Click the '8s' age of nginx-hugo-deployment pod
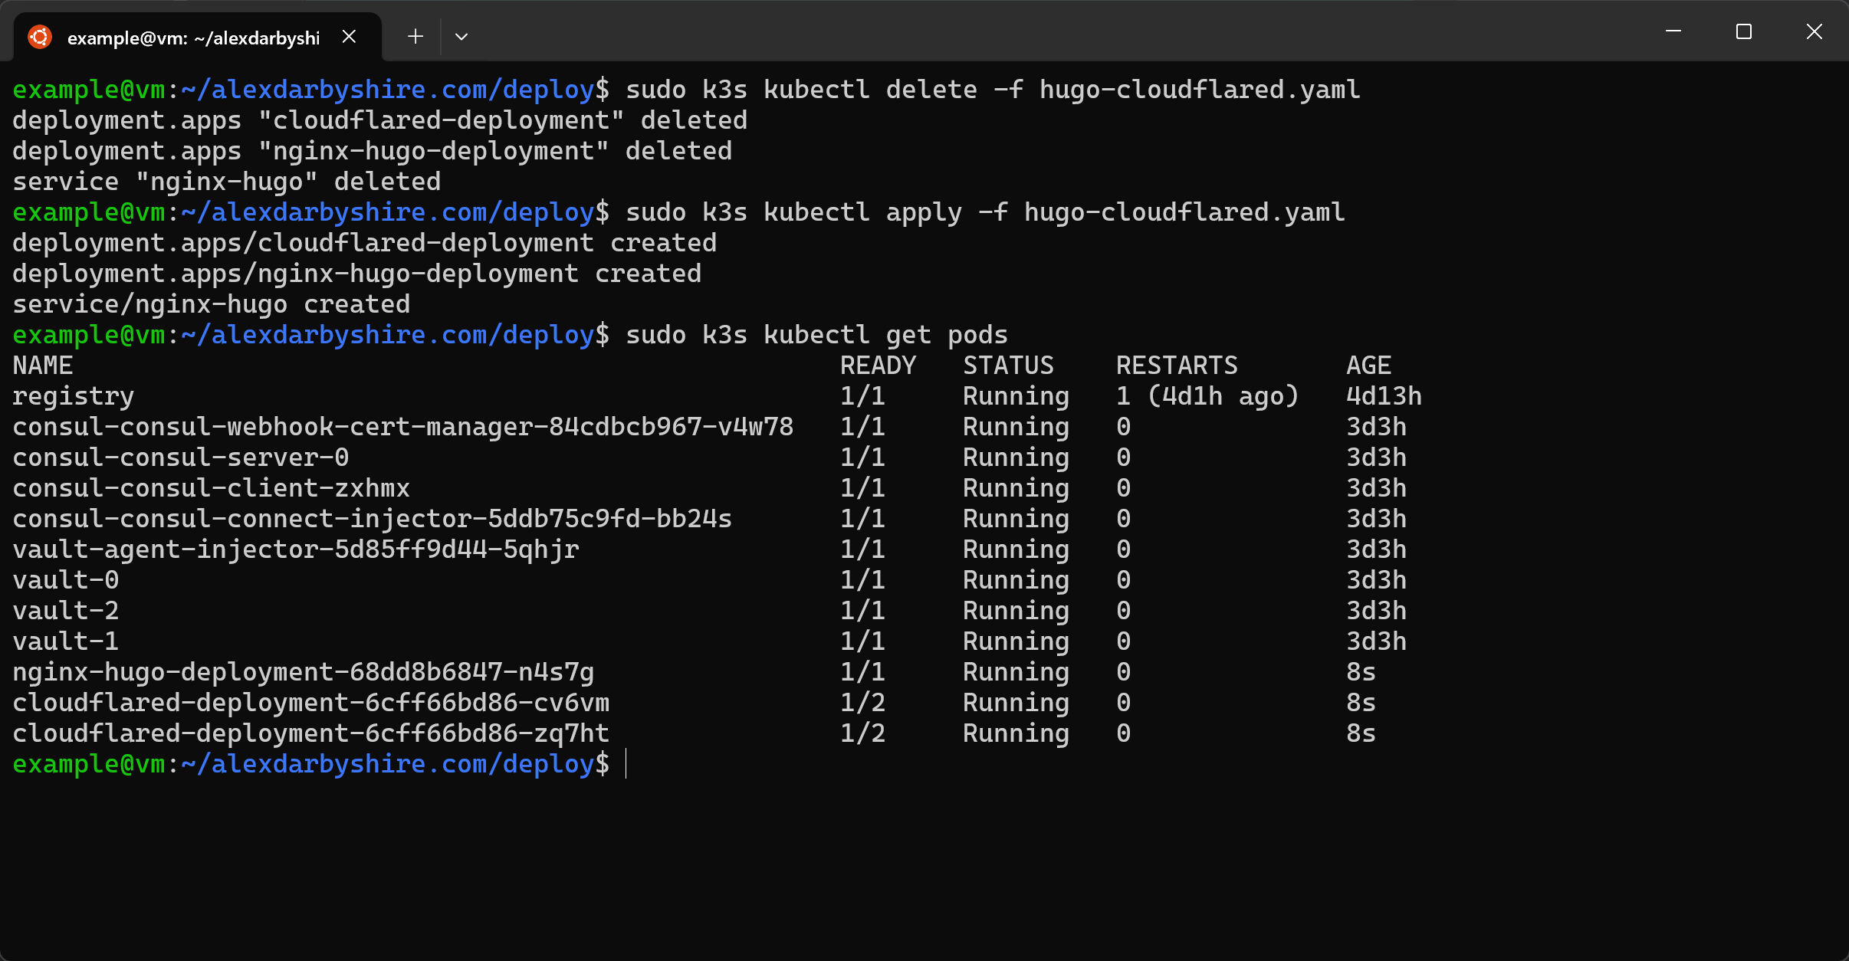The width and height of the screenshot is (1849, 961). click(1361, 672)
